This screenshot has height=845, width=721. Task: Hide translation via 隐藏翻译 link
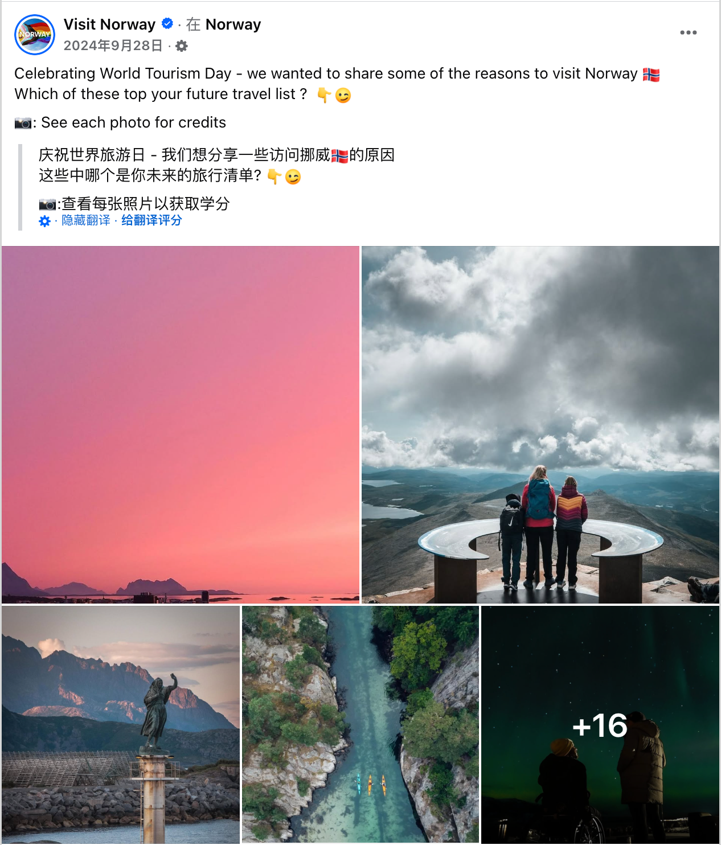tap(86, 220)
